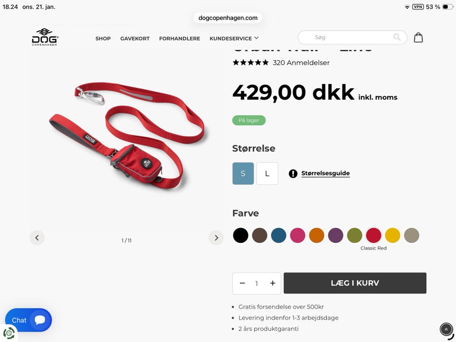This screenshot has width=456, height=342.
Task: Open the Forhandlere menu item
Action: [x=180, y=38]
